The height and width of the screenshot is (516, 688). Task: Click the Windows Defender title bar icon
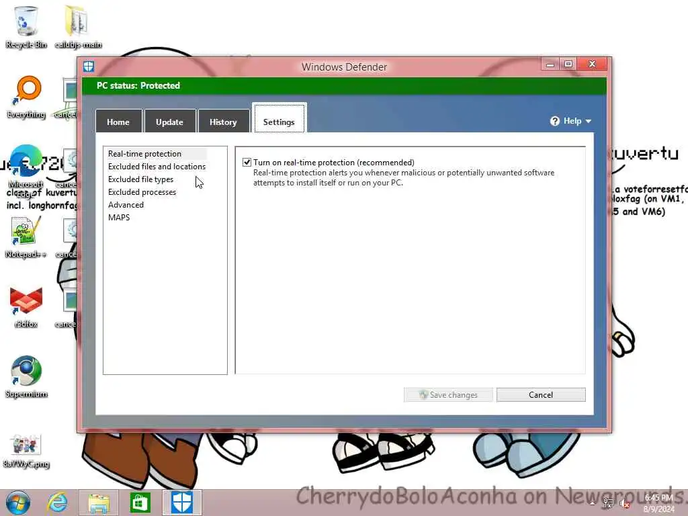tap(89, 67)
